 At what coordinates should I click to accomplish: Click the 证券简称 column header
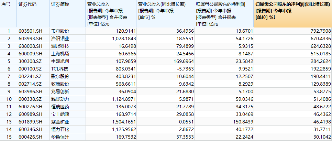pos(67,13)
